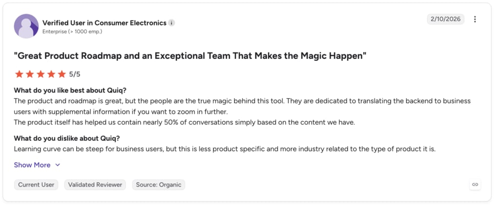Click the purple reviewer avatar icon
Screen dimensions: 500x207
[26, 26]
